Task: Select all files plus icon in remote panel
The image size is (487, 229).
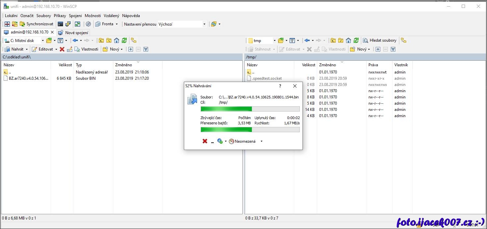Action: tap(378, 49)
